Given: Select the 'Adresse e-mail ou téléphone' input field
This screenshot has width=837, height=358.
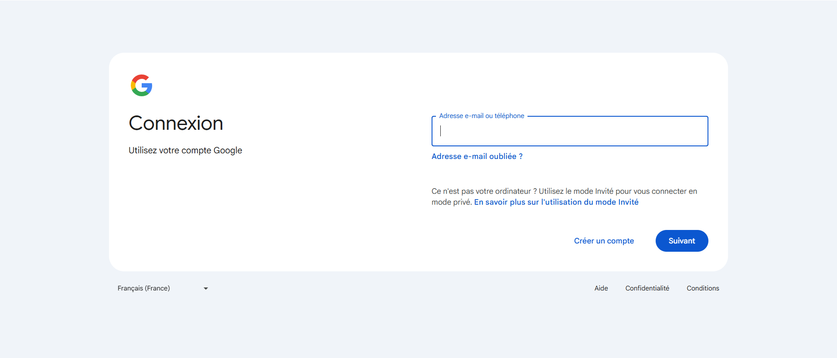Looking at the screenshot, I should (x=569, y=131).
